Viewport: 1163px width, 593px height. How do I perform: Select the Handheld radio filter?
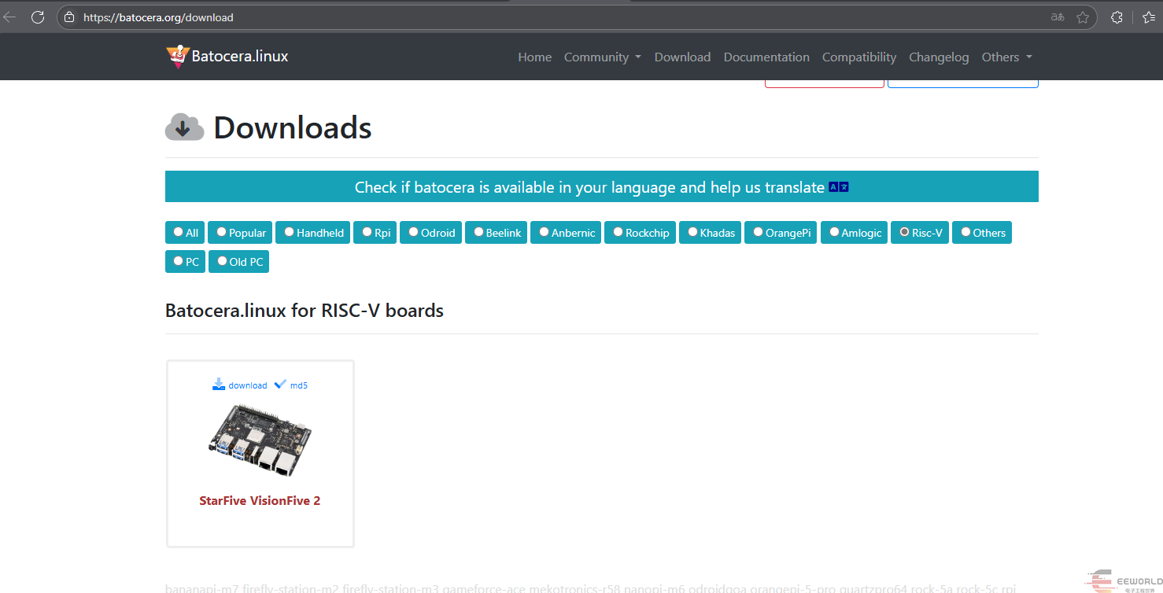(x=290, y=232)
